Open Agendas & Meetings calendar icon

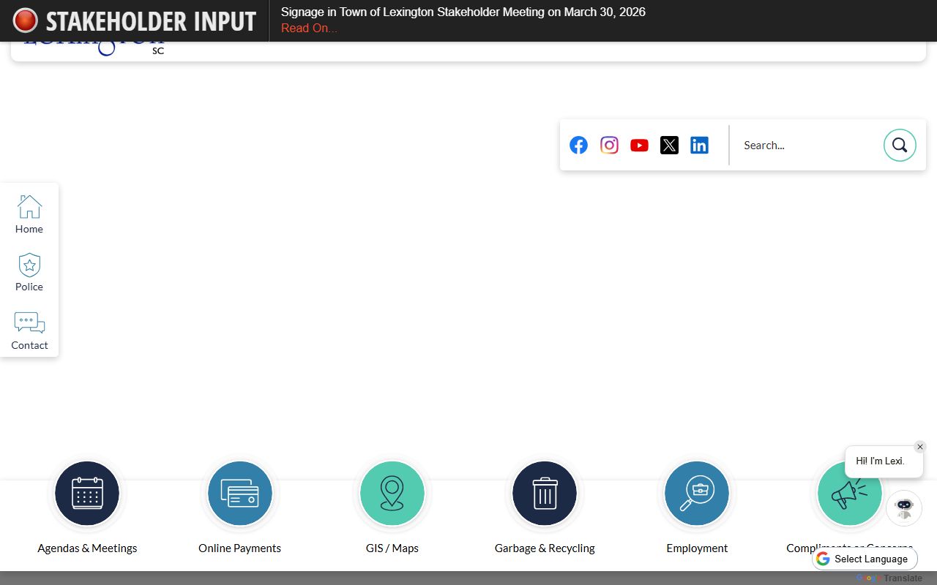(x=87, y=494)
